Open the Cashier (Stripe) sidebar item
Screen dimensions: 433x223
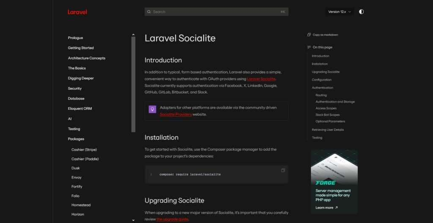84,150
